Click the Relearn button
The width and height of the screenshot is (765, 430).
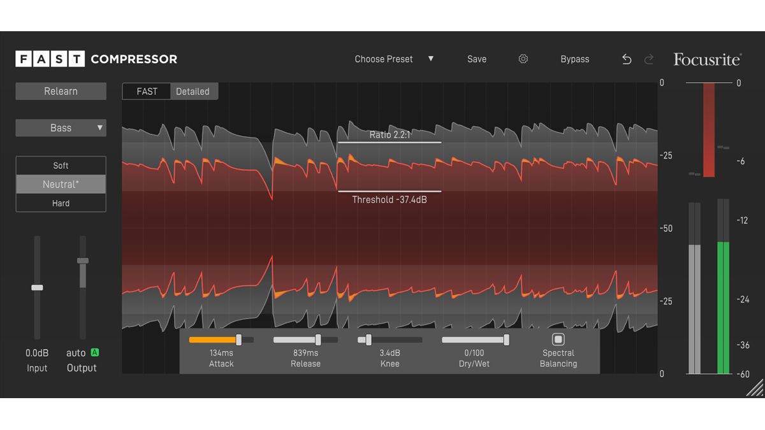61,91
